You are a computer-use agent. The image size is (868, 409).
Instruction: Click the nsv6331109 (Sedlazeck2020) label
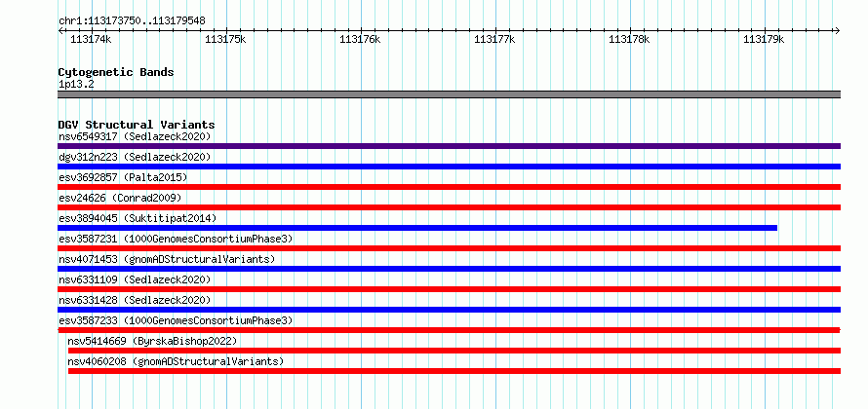[x=135, y=279]
